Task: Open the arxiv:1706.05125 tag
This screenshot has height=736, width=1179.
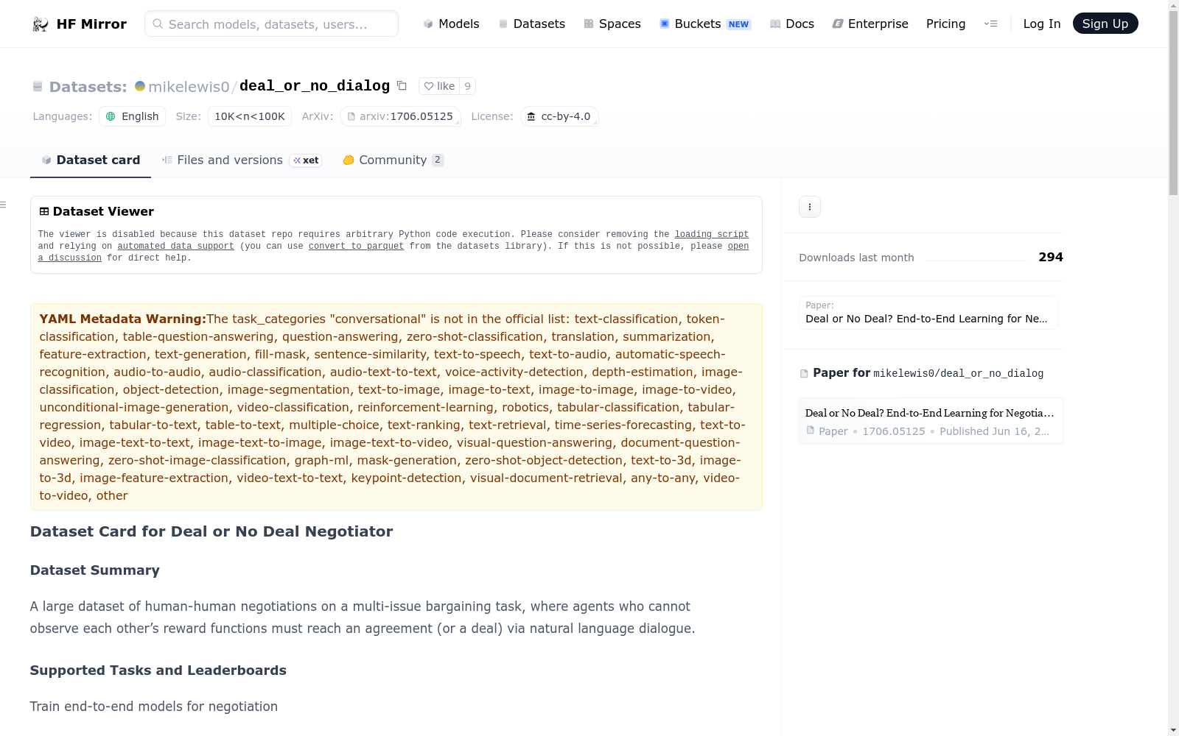Action: click(400, 116)
